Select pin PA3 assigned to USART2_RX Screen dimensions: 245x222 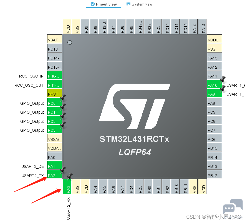[67, 186]
